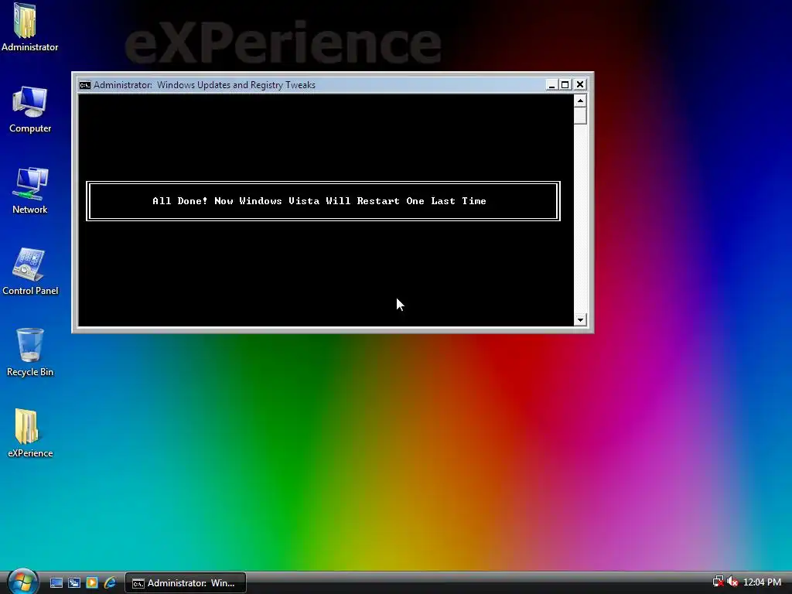Open the Control Panel desktop icon
This screenshot has width=792, height=594.
(30, 271)
